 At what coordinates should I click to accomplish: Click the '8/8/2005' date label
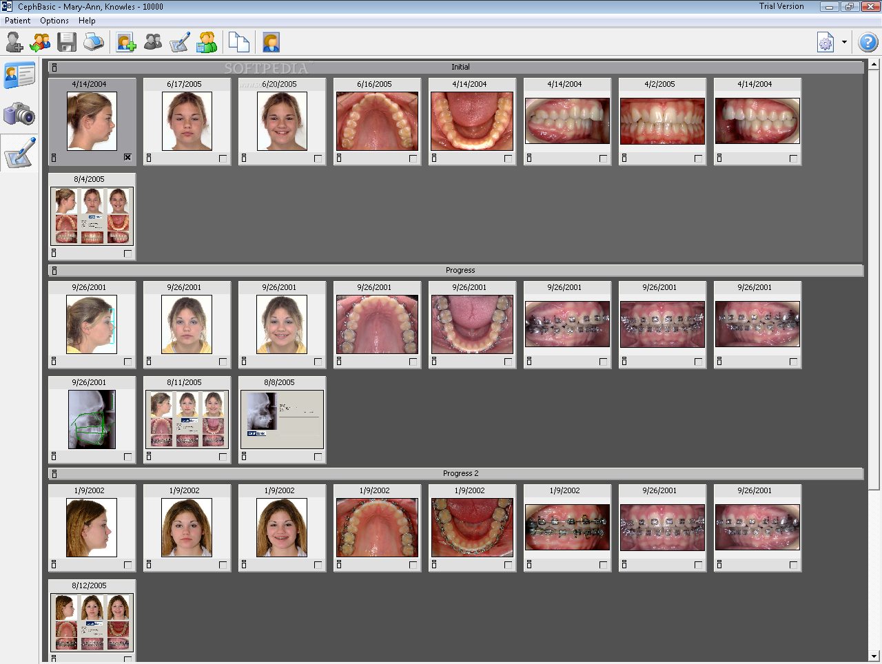(279, 382)
